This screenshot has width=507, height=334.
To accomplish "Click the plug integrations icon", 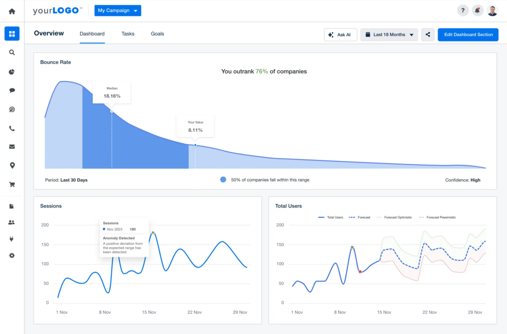I will [x=12, y=239].
